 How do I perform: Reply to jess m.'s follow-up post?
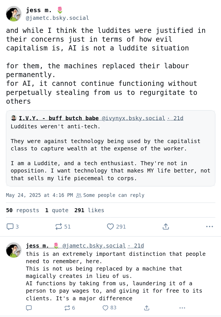[x=29, y=308]
